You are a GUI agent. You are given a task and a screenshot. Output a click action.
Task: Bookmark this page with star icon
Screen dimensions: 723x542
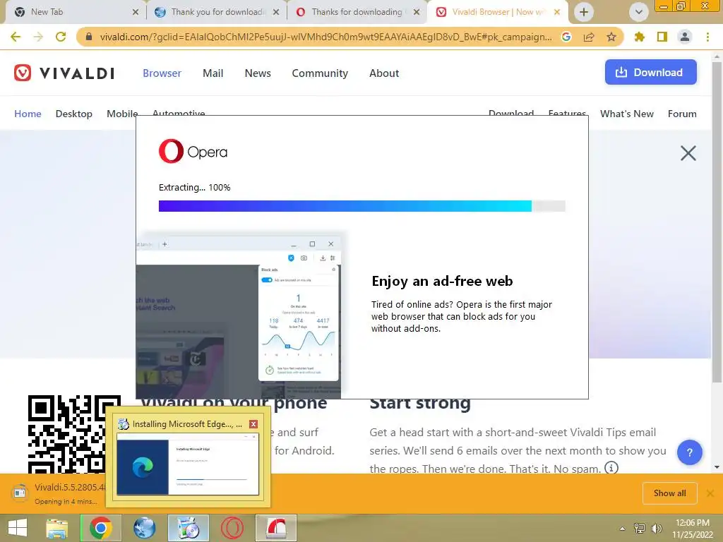[x=611, y=37]
